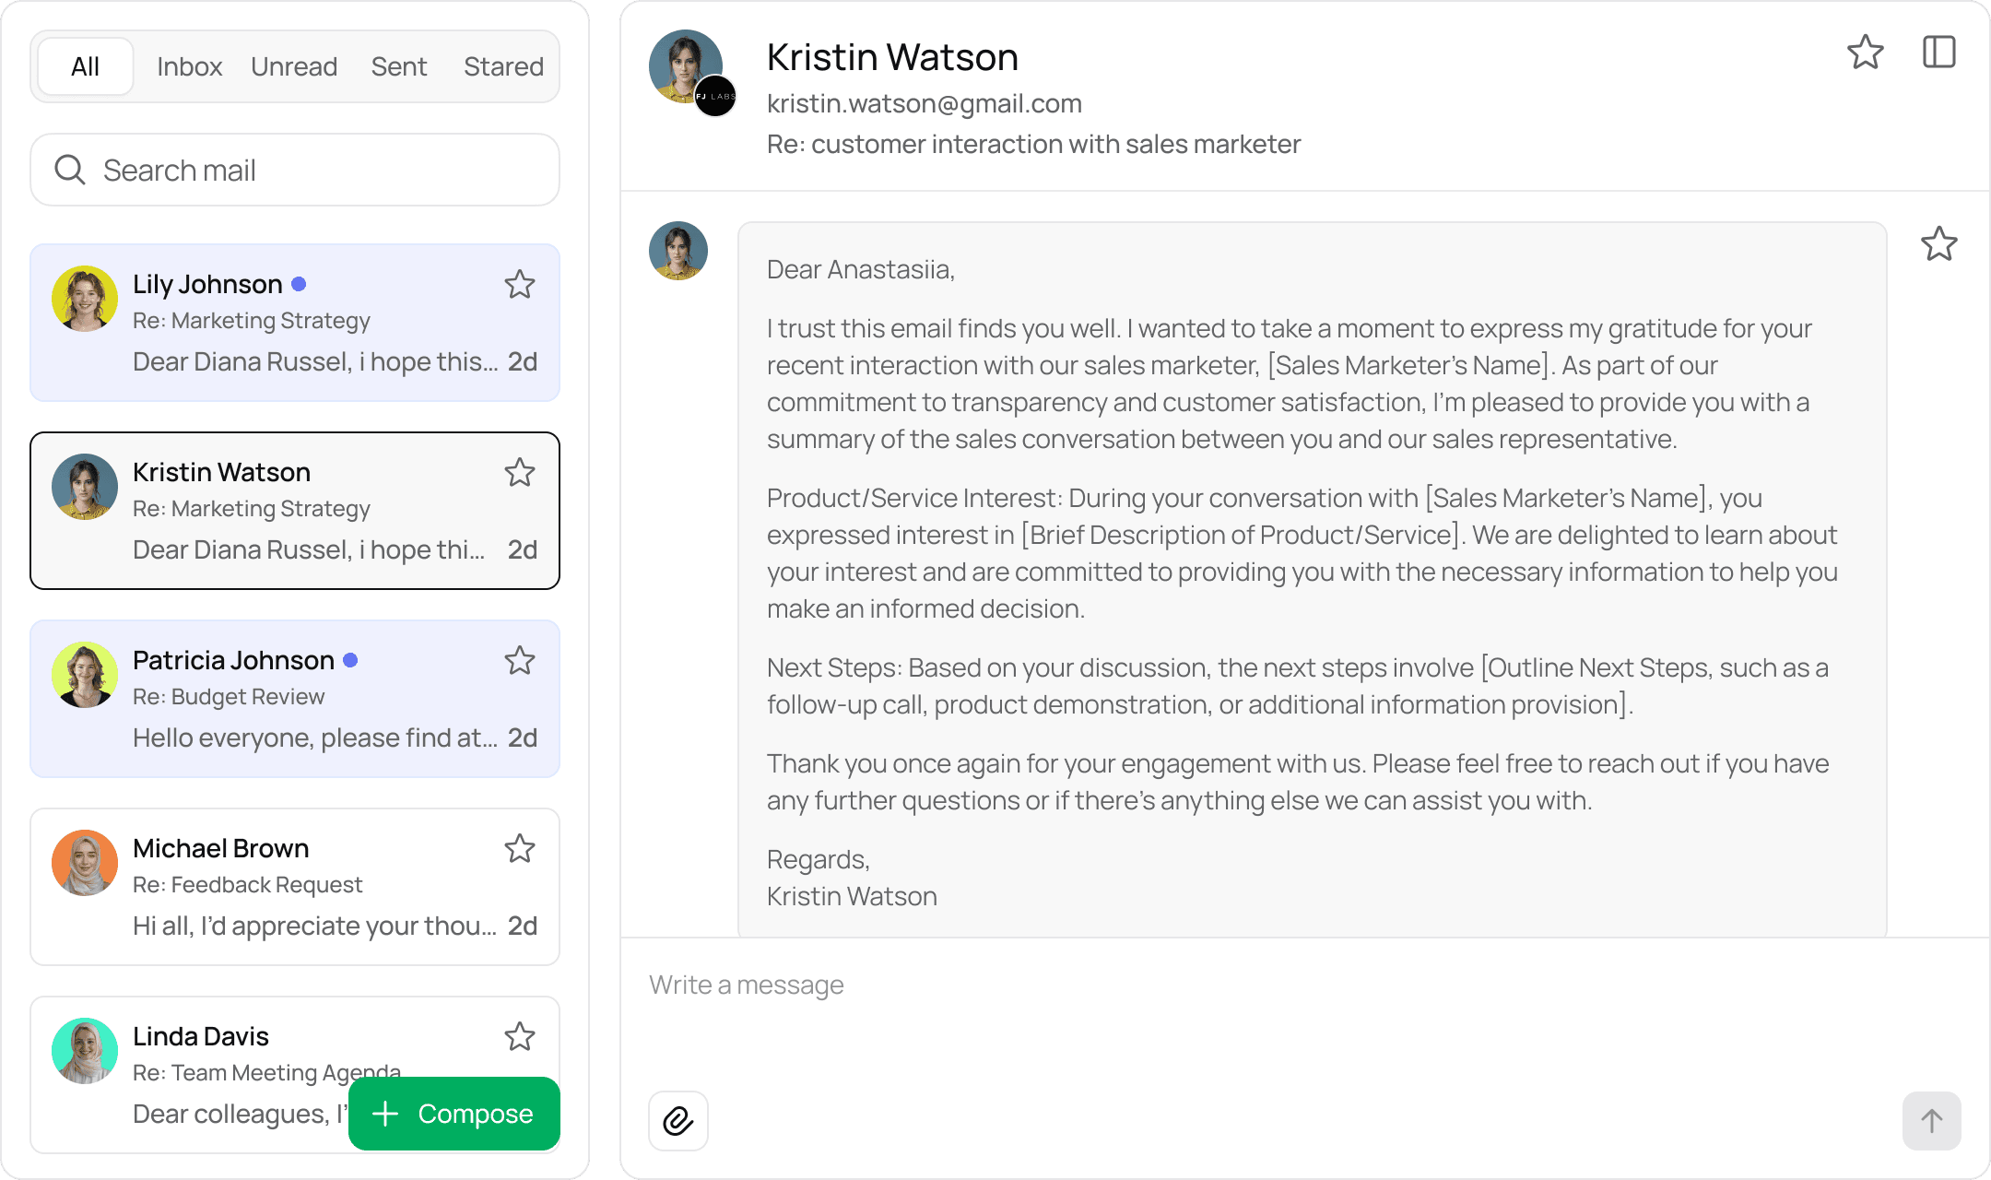Screen dimensions: 1991x1180
Task: Toggle the sidebar panel icon
Action: (x=1938, y=53)
